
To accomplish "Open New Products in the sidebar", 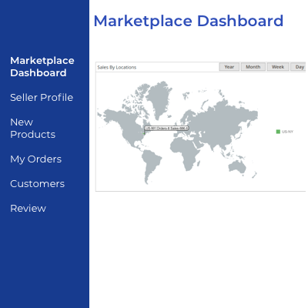I will tap(32, 129).
